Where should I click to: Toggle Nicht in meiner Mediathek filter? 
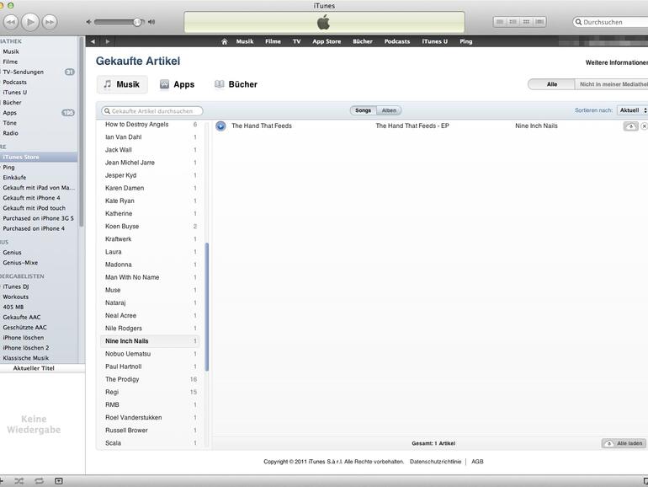click(x=613, y=84)
